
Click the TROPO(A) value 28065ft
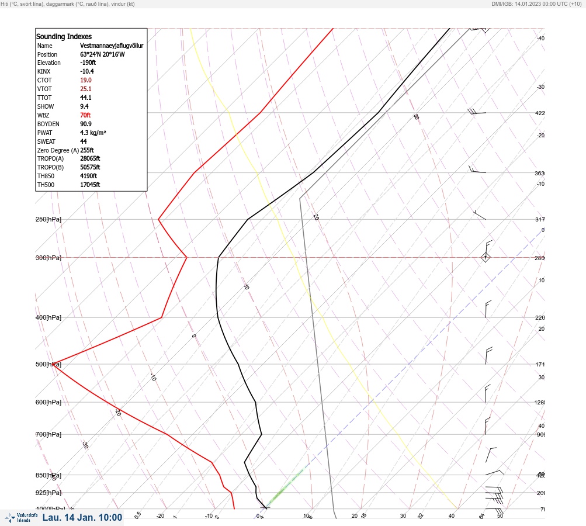pyautogui.click(x=90, y=158)
